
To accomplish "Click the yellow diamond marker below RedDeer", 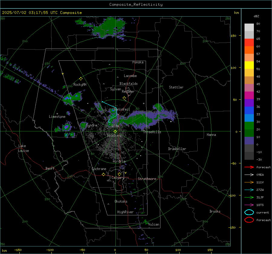I will 124,98.
